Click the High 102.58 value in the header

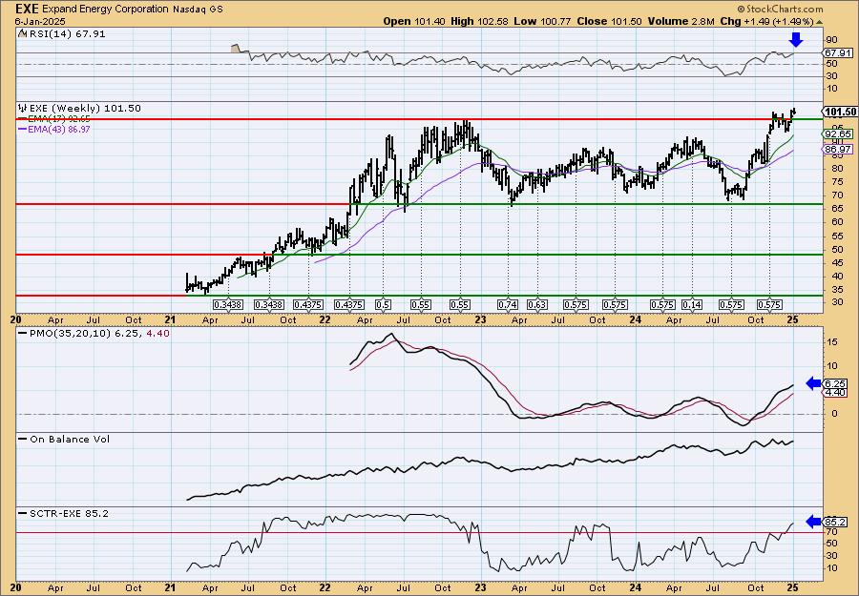[479, 21]
